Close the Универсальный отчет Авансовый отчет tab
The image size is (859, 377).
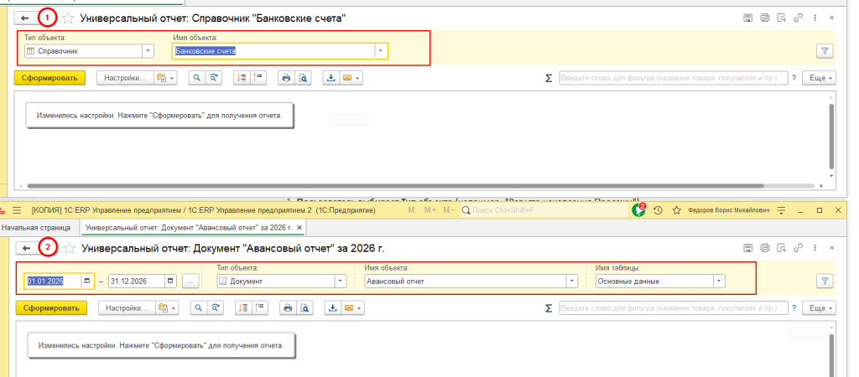click(x=299, y=227)
